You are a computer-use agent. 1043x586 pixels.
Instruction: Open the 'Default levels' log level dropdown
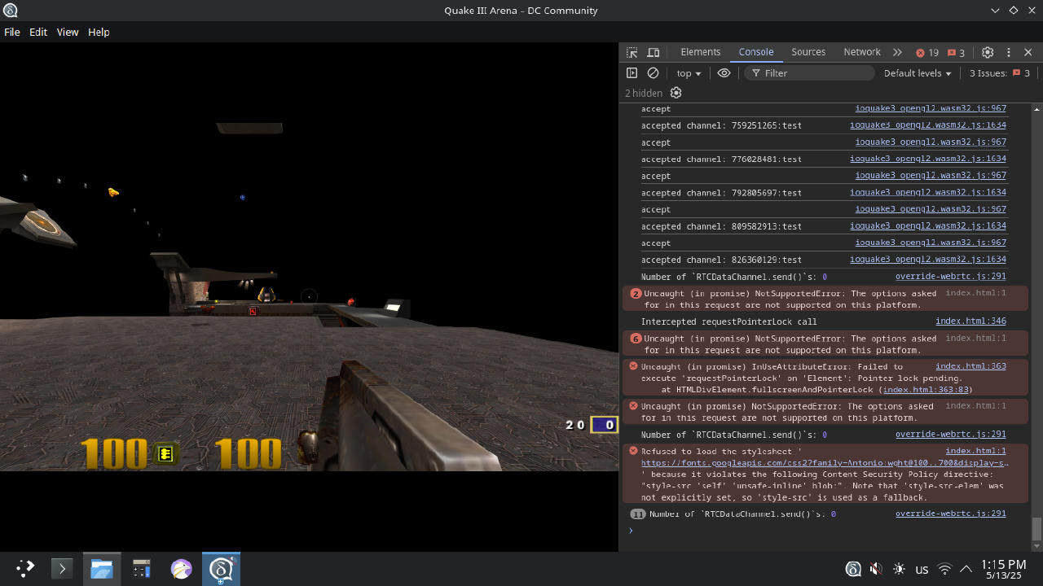coord(917,73)
